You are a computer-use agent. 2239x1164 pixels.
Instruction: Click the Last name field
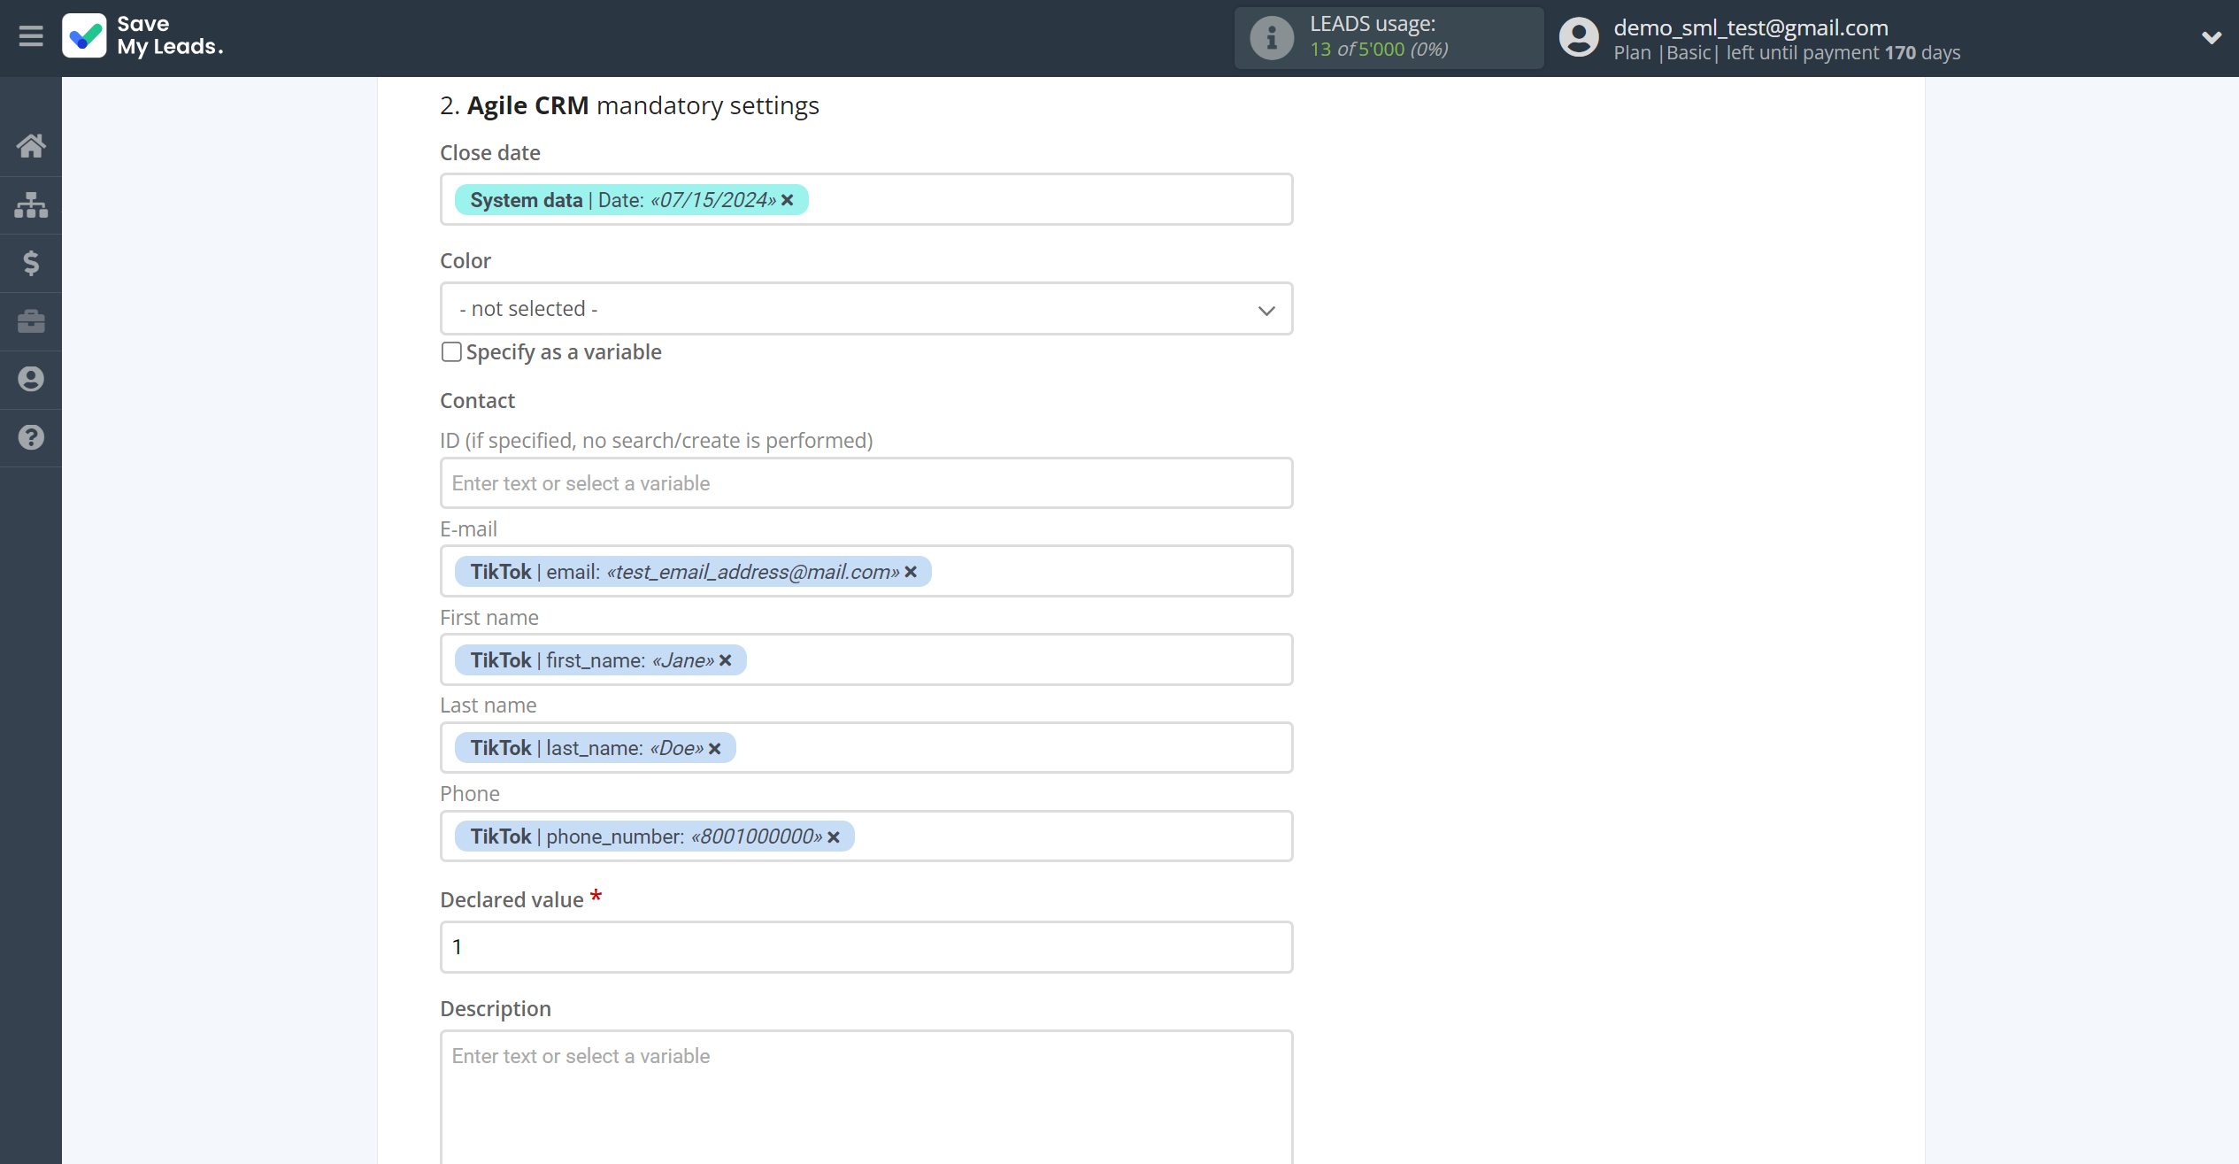coord(866,748)
